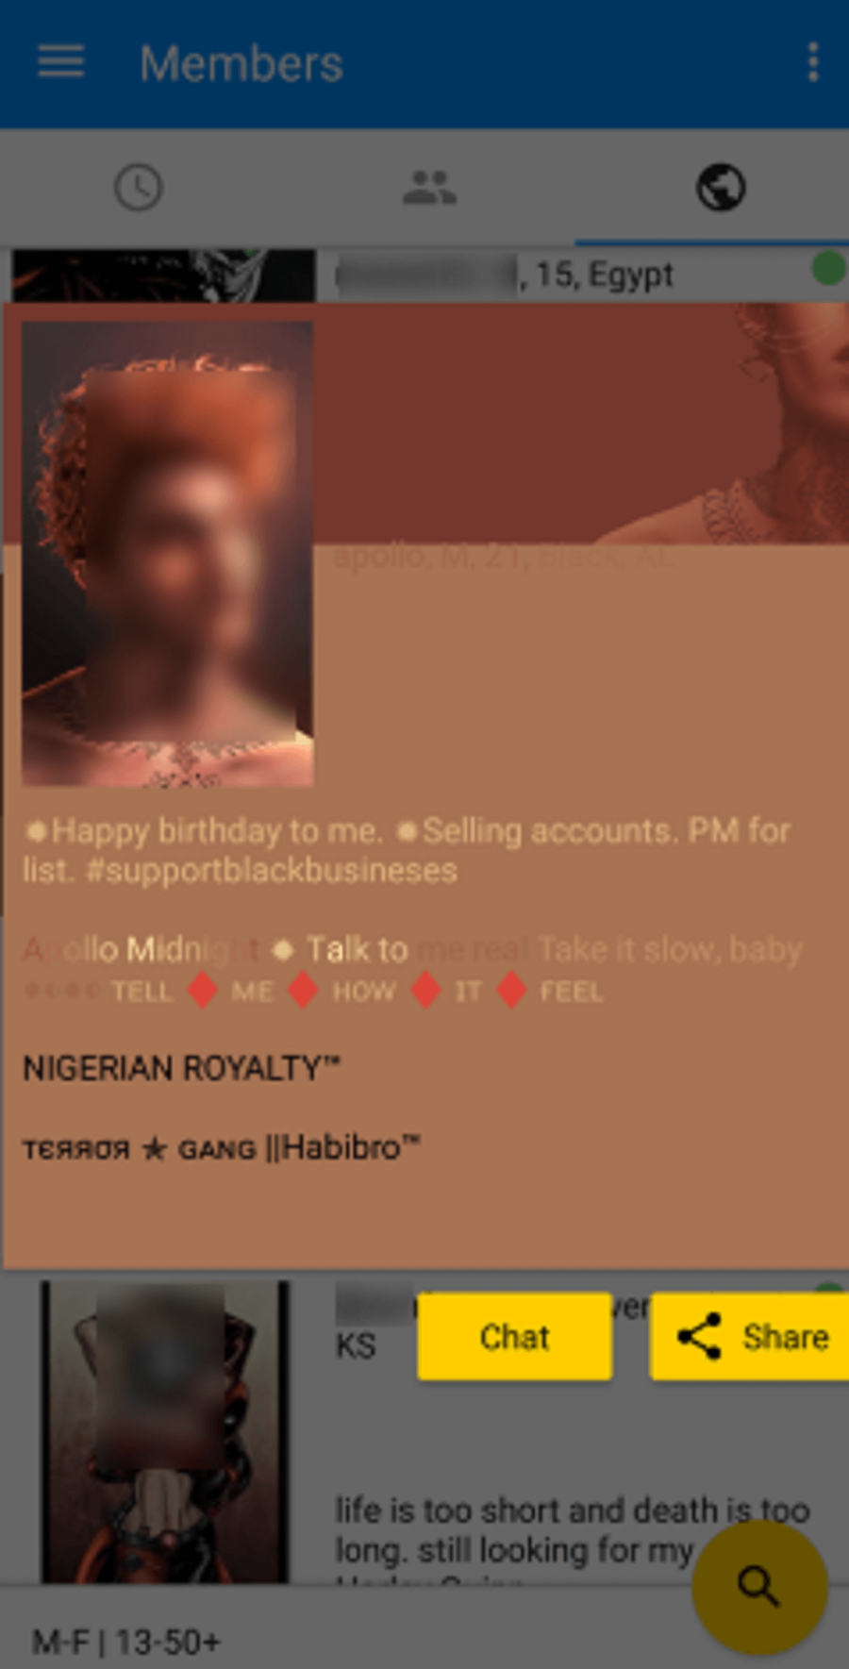Open the hamburger navigation menu

click(60, 63)
